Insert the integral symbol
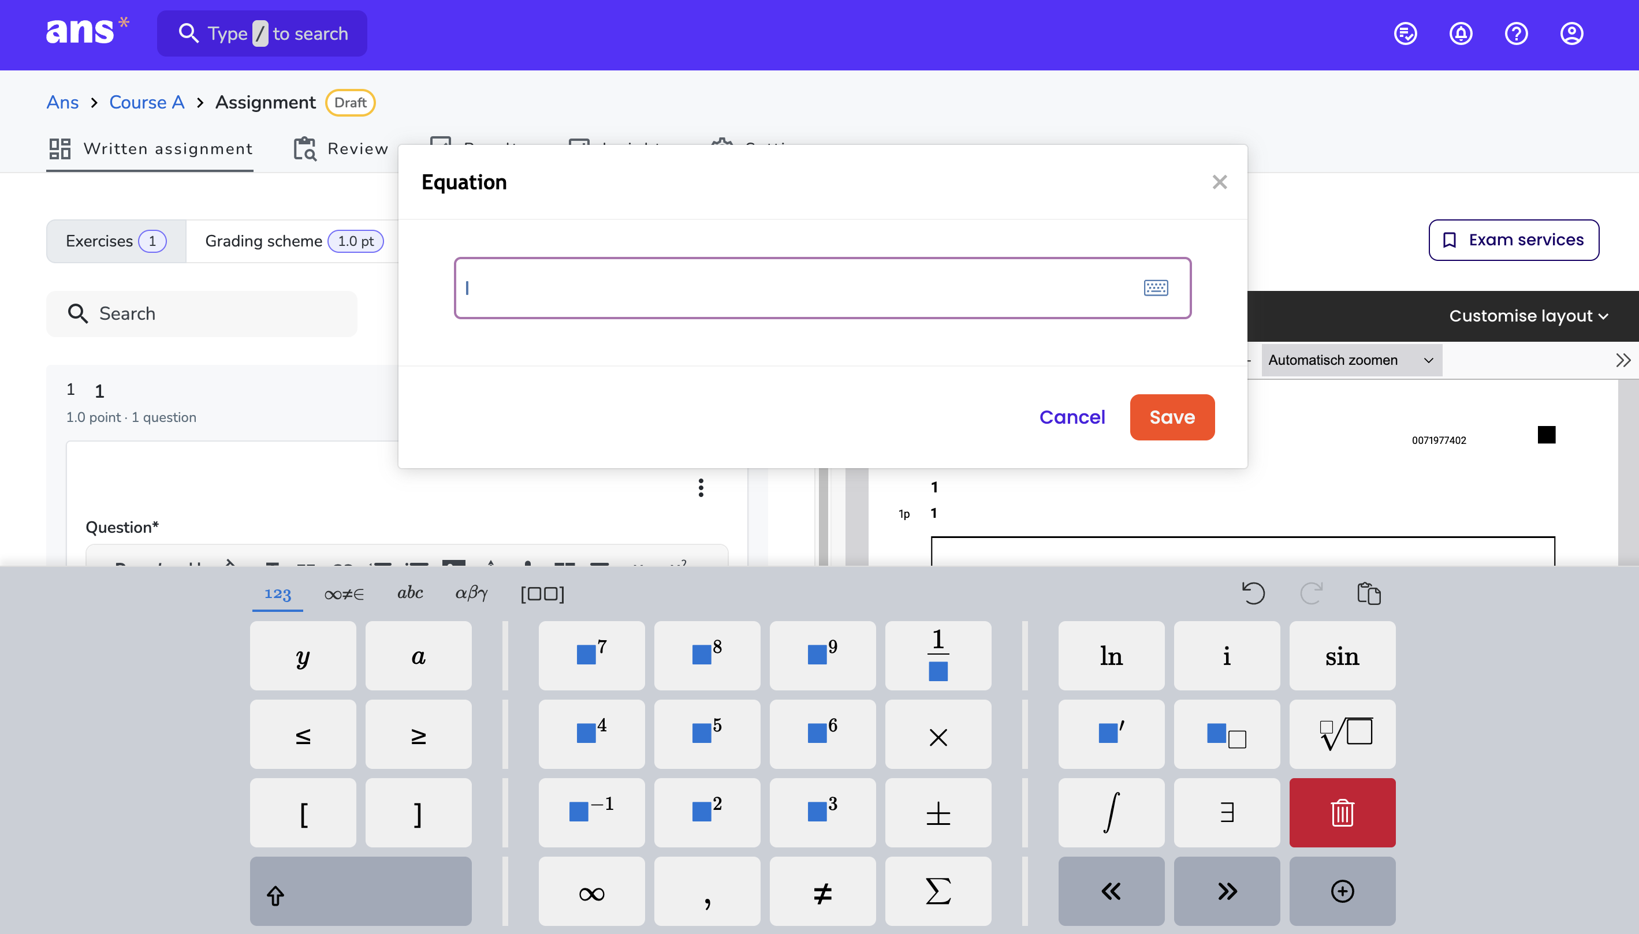This screenshot has width=1639, height=934. point(1112,813)
